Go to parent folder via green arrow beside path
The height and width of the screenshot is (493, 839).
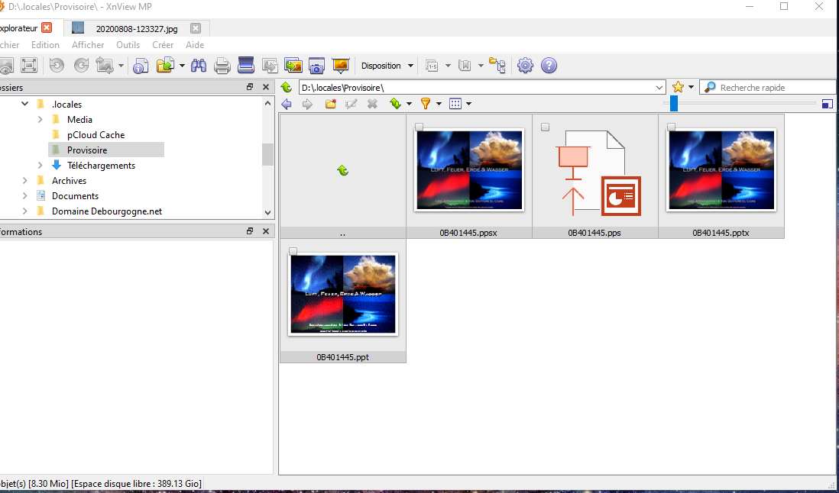[x=287, y=87]
